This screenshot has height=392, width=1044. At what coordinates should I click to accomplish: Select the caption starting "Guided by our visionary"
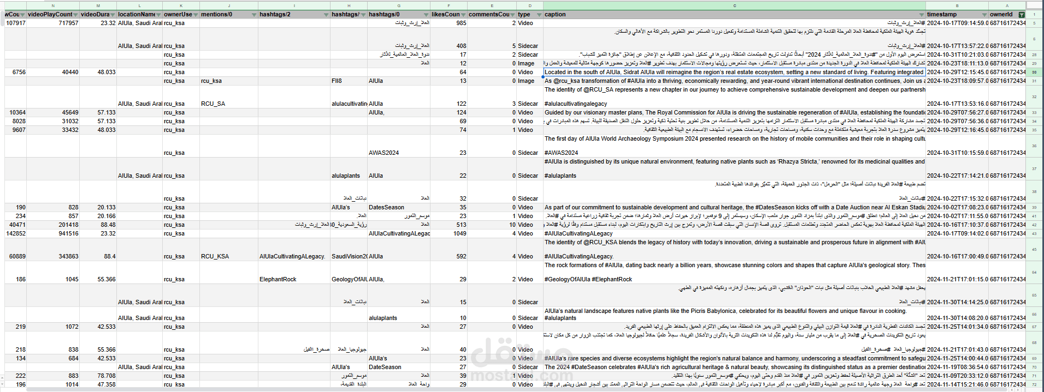(734, 112)
